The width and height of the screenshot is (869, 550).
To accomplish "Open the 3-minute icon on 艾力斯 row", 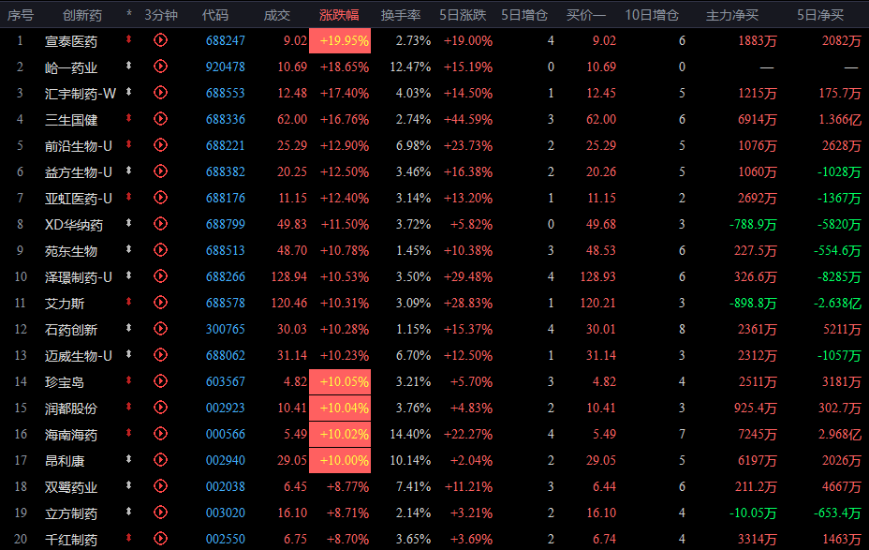I will [x=160, y=302].
